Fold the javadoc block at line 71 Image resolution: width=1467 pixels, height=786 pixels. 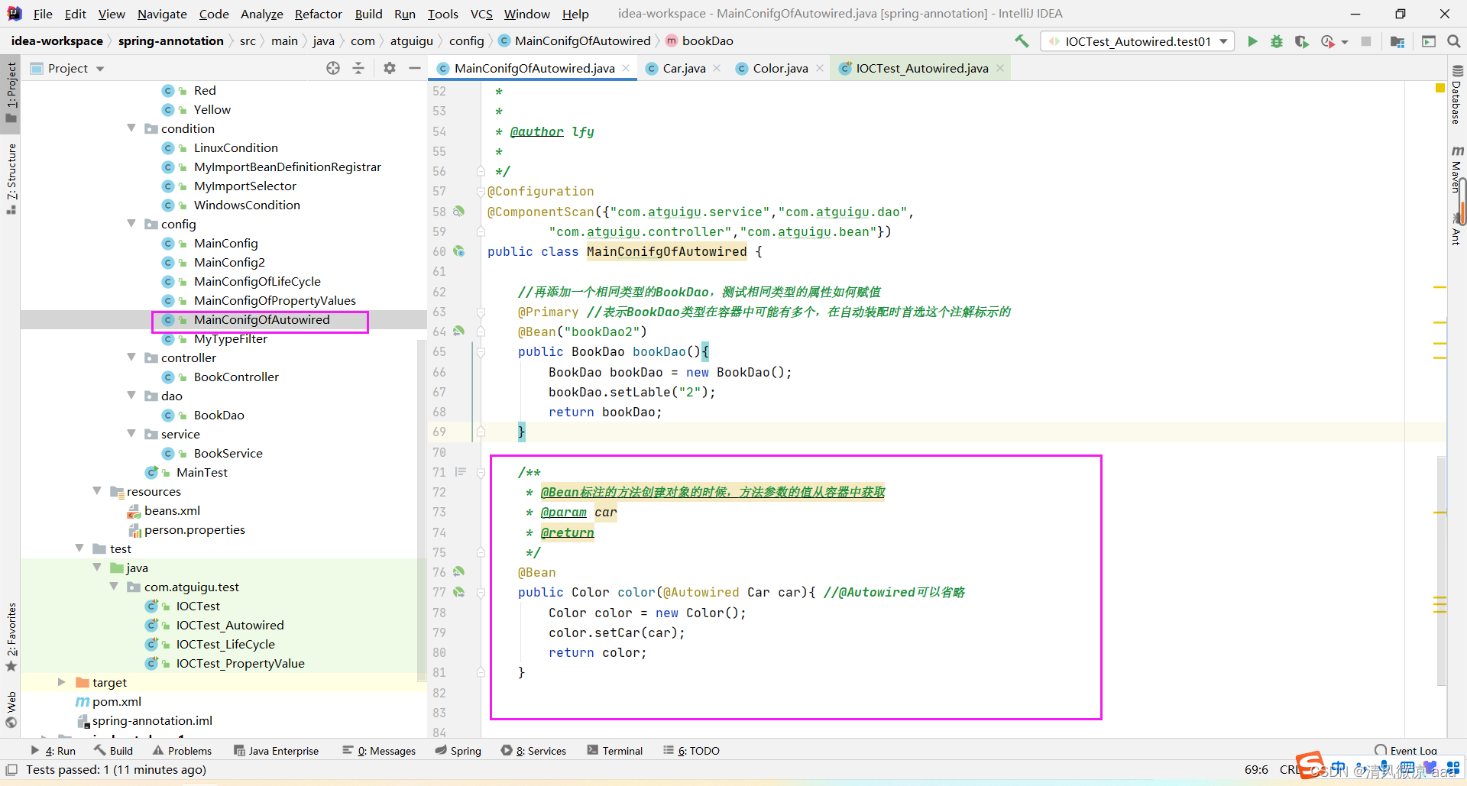(481, 472)
